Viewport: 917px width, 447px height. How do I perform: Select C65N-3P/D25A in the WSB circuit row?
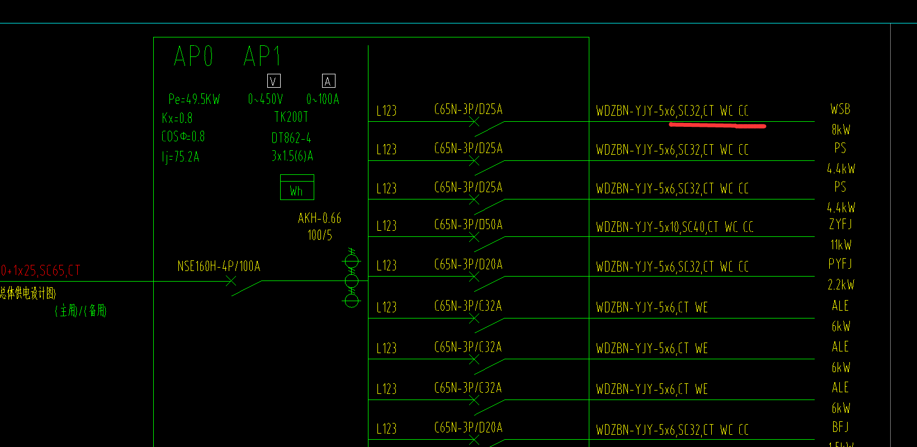469,110
